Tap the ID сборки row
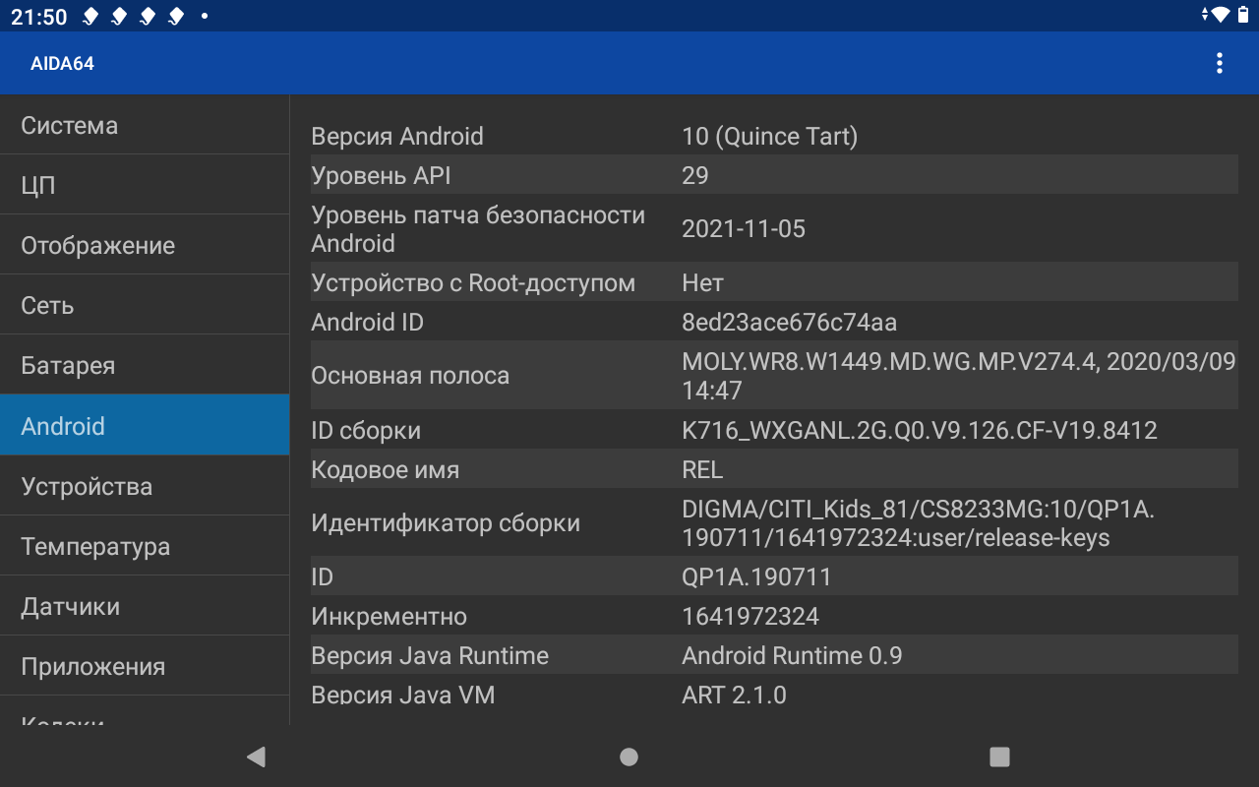 773,430
